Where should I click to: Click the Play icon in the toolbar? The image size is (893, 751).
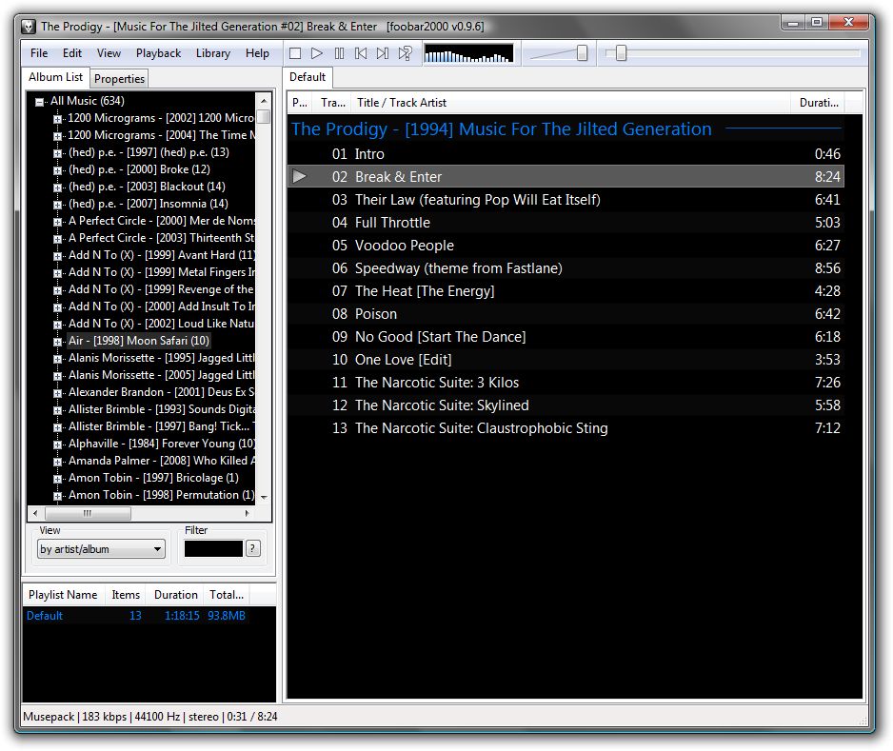point(317,54)
